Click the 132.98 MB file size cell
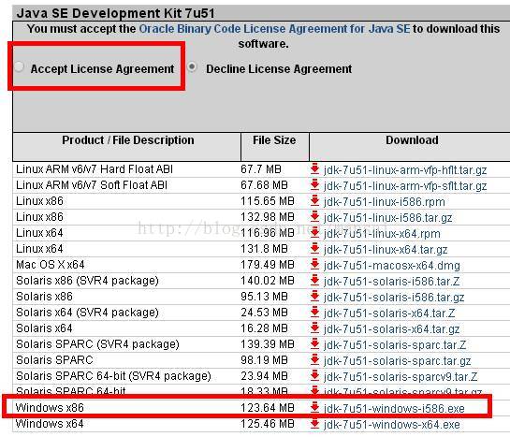Screen dimensions: 510x437 click(268, 217)
